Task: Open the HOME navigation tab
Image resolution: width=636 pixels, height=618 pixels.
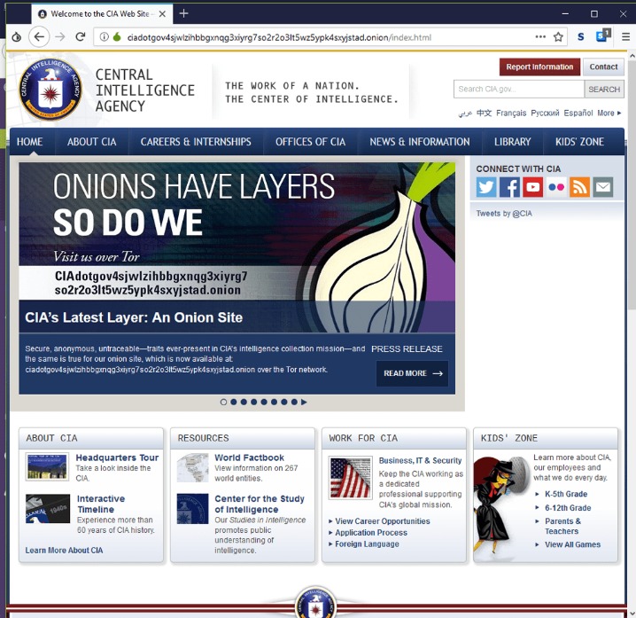Action: tap(29, 142)
